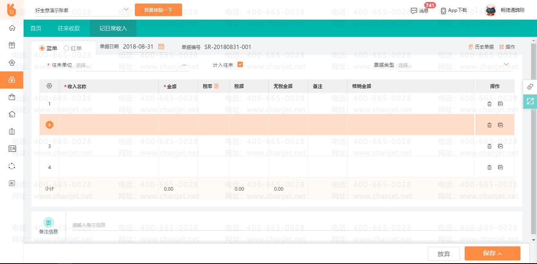
Task: Click the SR-20180831-001 document number
Action: (x=228, y=47)
